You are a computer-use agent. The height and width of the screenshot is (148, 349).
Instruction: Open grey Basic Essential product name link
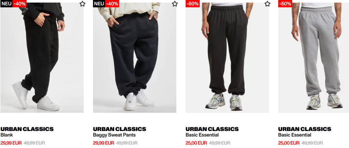295,135
